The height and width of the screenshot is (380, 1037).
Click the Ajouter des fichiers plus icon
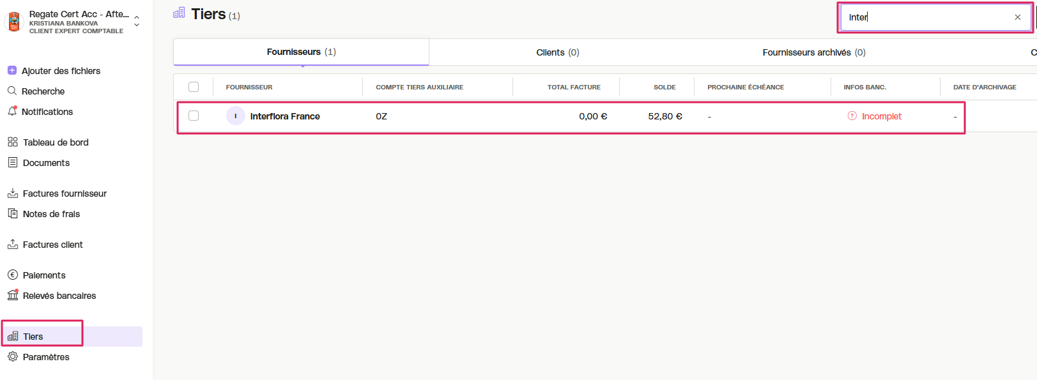(x=12, y=70)
